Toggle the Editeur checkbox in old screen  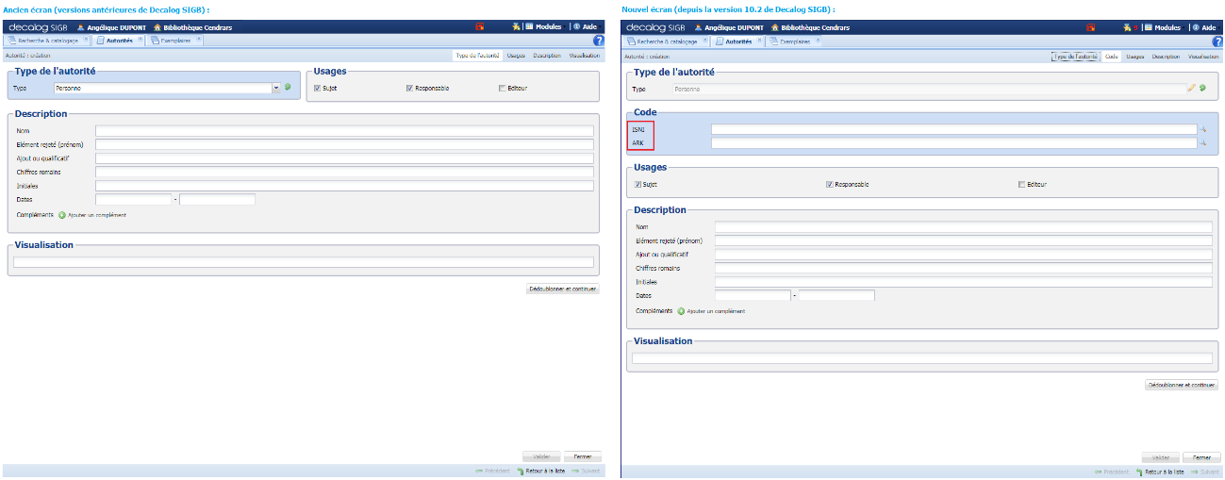coord(502,89)
